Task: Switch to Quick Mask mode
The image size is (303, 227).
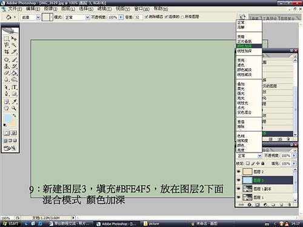Action: point(14,133)
